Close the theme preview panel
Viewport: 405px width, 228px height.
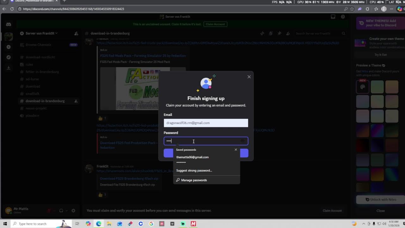point(381,211)
